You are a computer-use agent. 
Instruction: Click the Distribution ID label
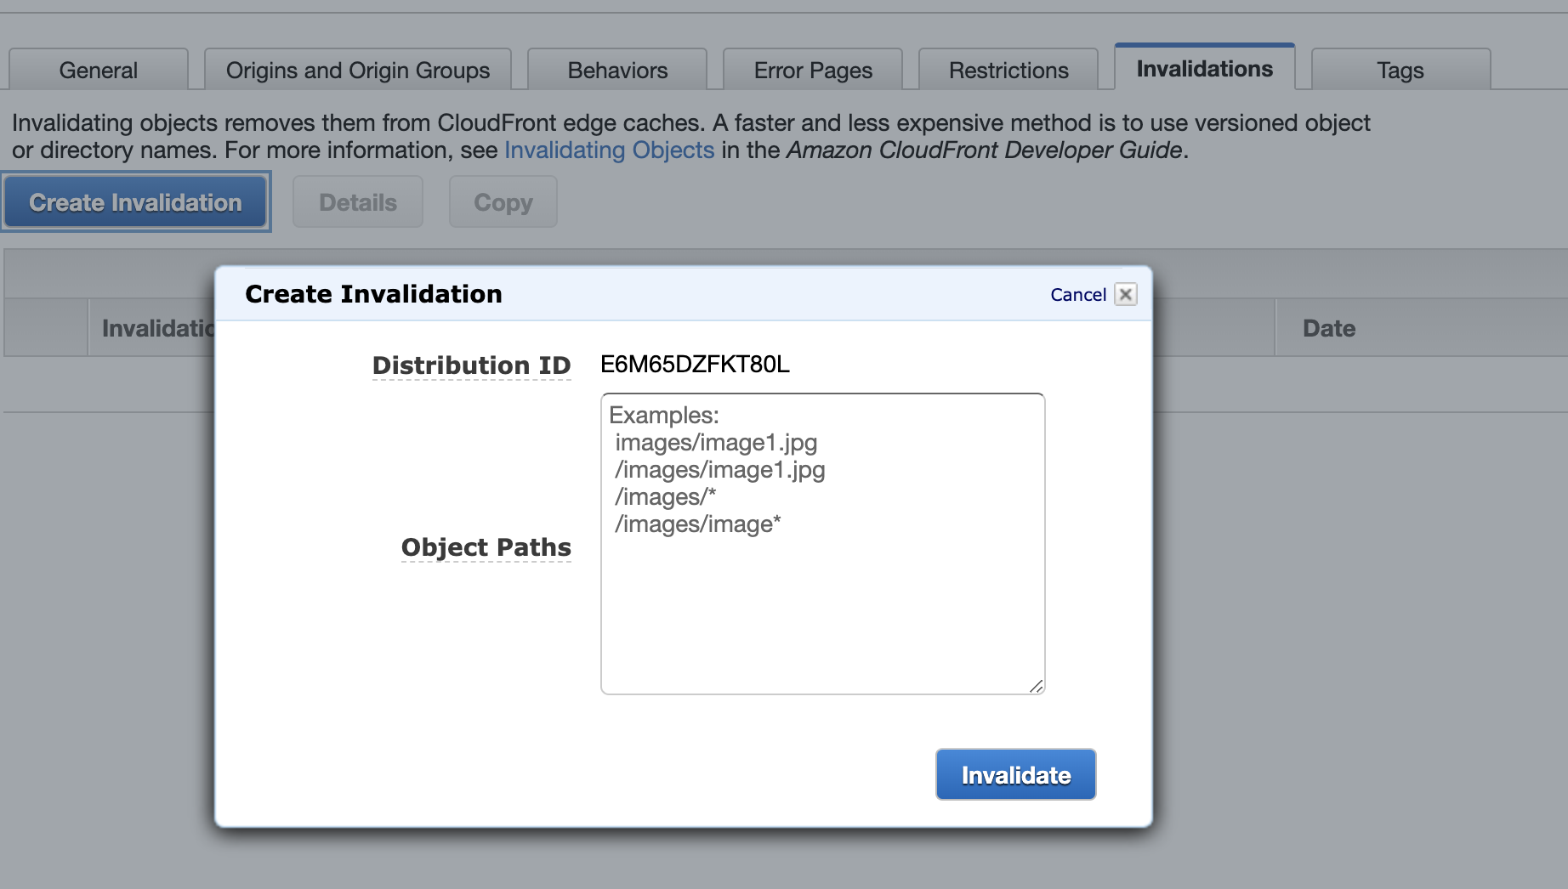(471, 365)
